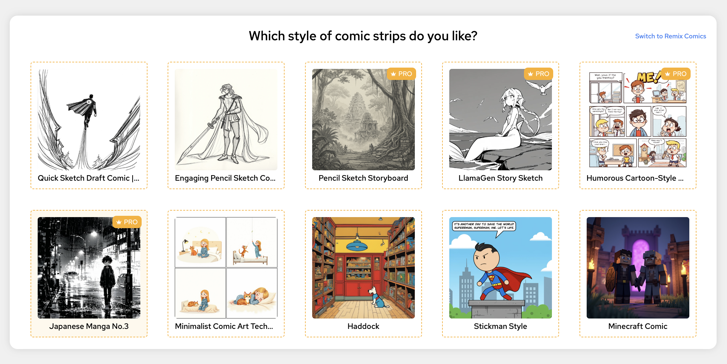Click PRO crown badge on Japanese Manga No.3
Image resolution: width=727 pixels, height=364 pixels.
[x=127, y=222]
